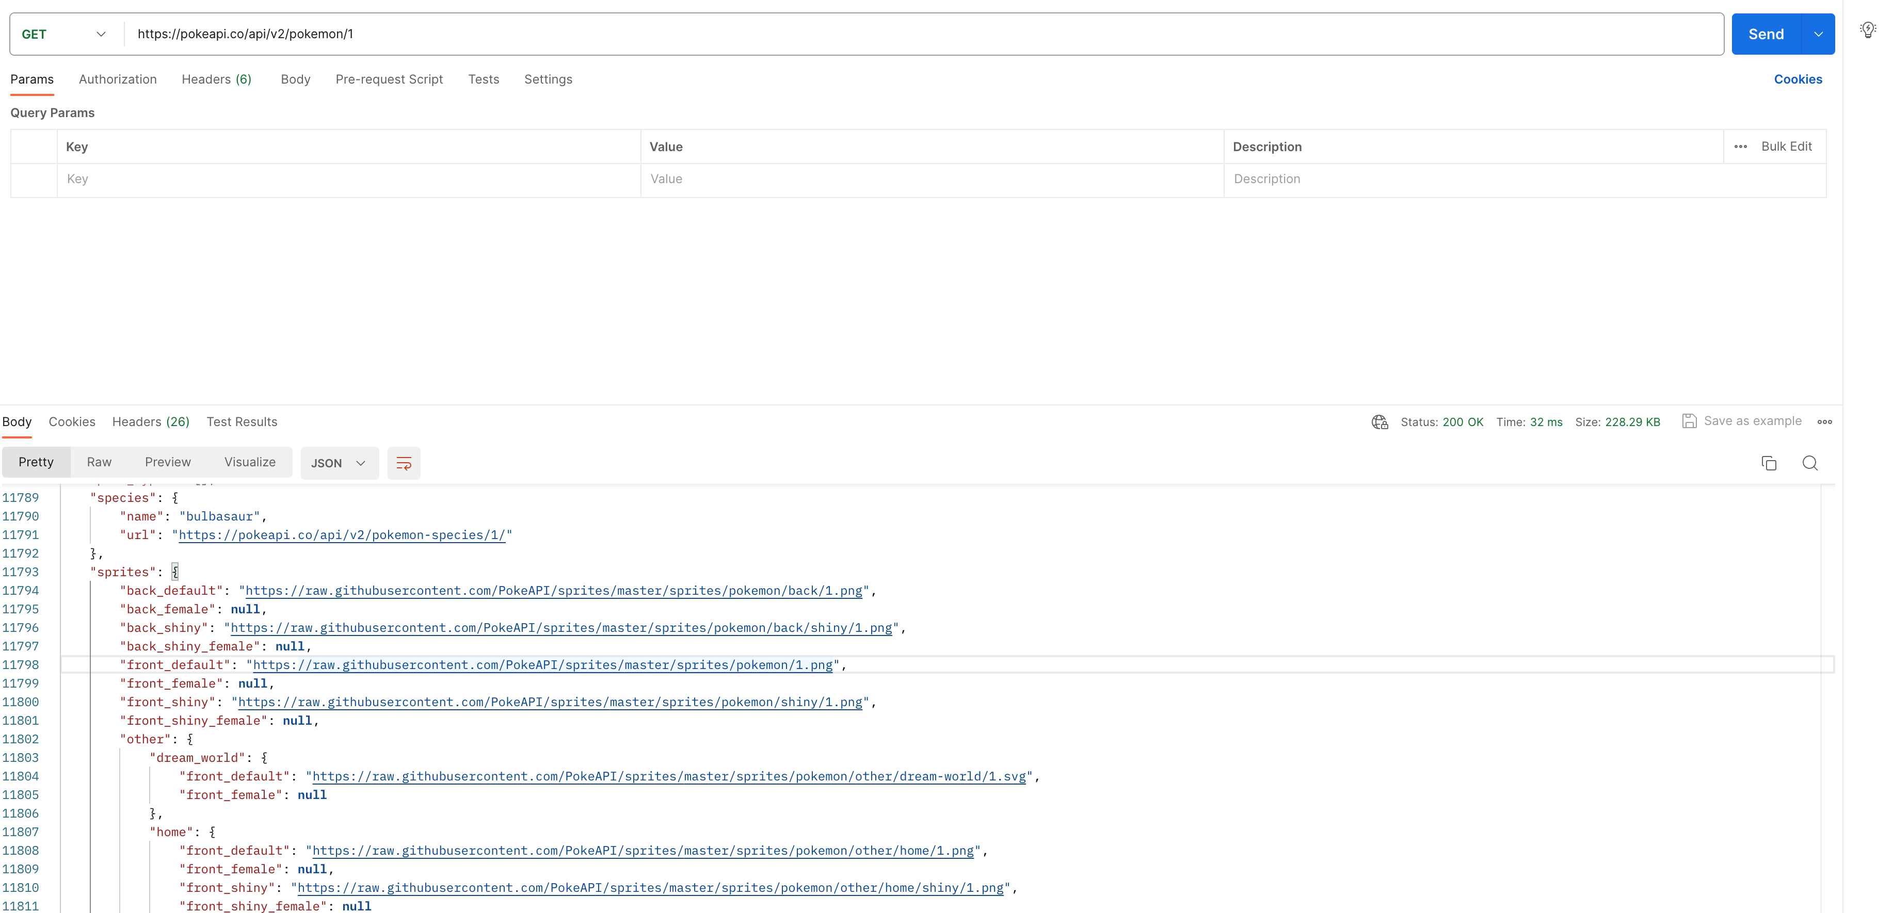Expand the Send button arrow dropdown

[x=1818, y=34]
